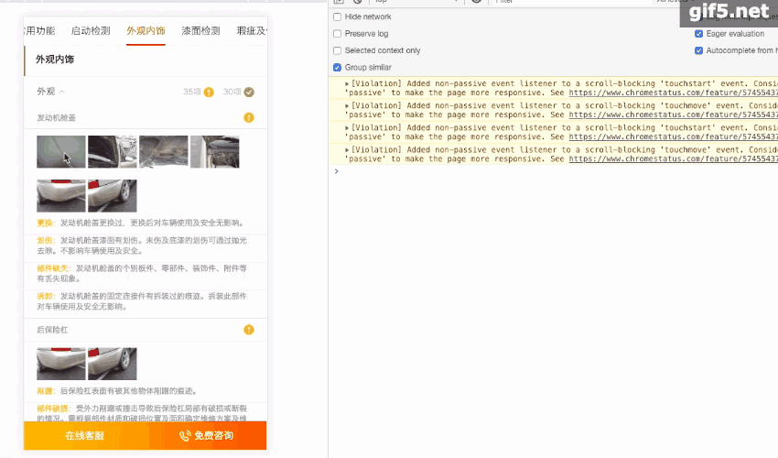This screenshot has width=778, height=458.
Task: Open third 发动机舱盖 photo thumbnail
Action: coord(163,152)
